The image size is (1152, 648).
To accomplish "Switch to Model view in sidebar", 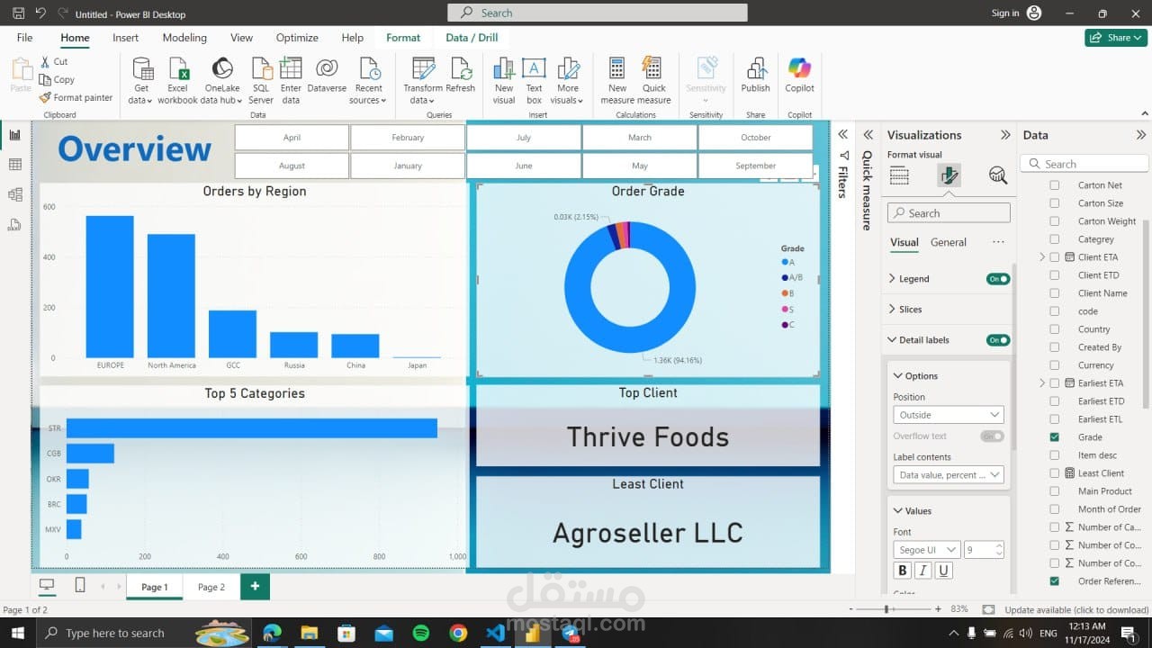I will pyautogui.click(x=14, y=194).
